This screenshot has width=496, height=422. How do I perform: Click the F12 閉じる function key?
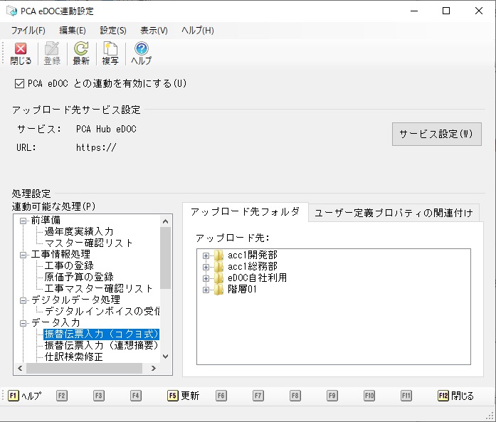coord(456,396)
